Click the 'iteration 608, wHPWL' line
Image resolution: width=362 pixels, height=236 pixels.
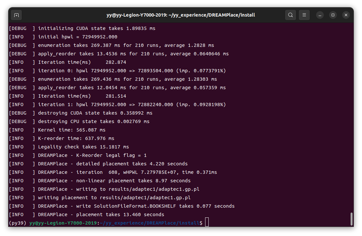click(x=113, y=173)
